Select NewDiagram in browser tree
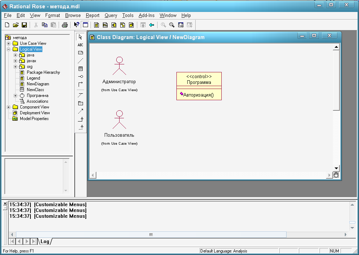 click(x=38, y=84)
